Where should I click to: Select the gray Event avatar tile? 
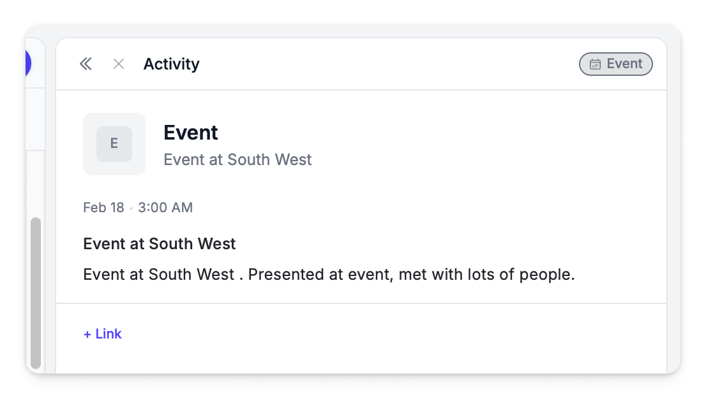(x=114, y=143)
